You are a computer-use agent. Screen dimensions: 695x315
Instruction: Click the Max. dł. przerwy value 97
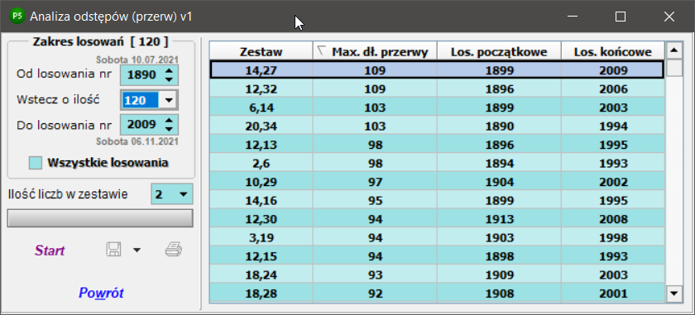point(375,182)
